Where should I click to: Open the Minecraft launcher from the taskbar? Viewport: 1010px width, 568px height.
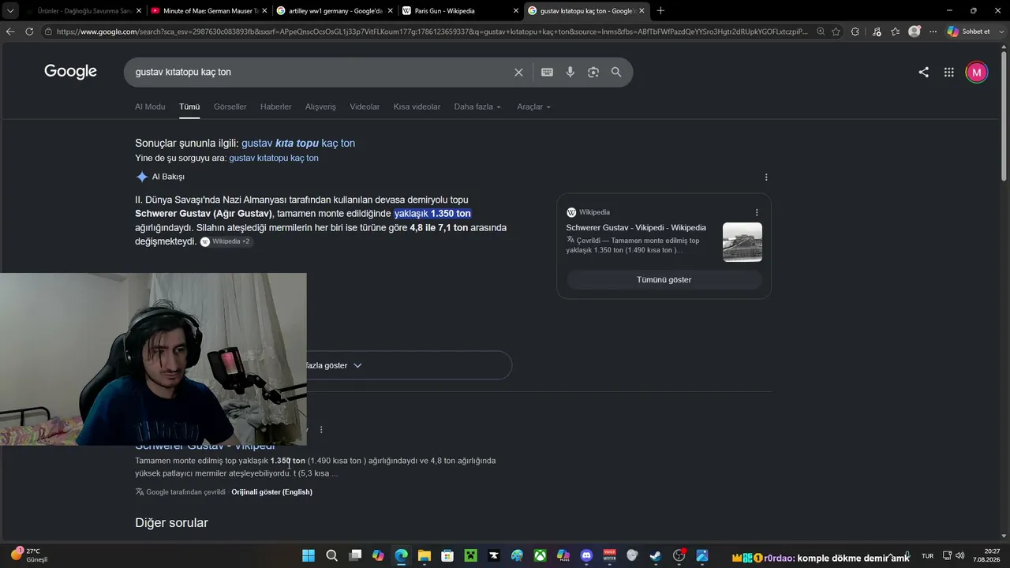coord(471,555)
